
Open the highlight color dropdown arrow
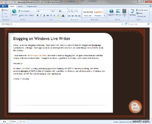coord(61,15)
